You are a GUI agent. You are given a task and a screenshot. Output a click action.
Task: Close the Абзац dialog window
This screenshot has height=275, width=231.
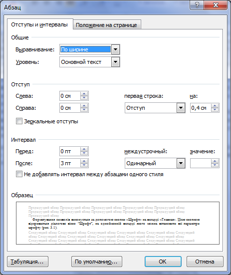216,5
